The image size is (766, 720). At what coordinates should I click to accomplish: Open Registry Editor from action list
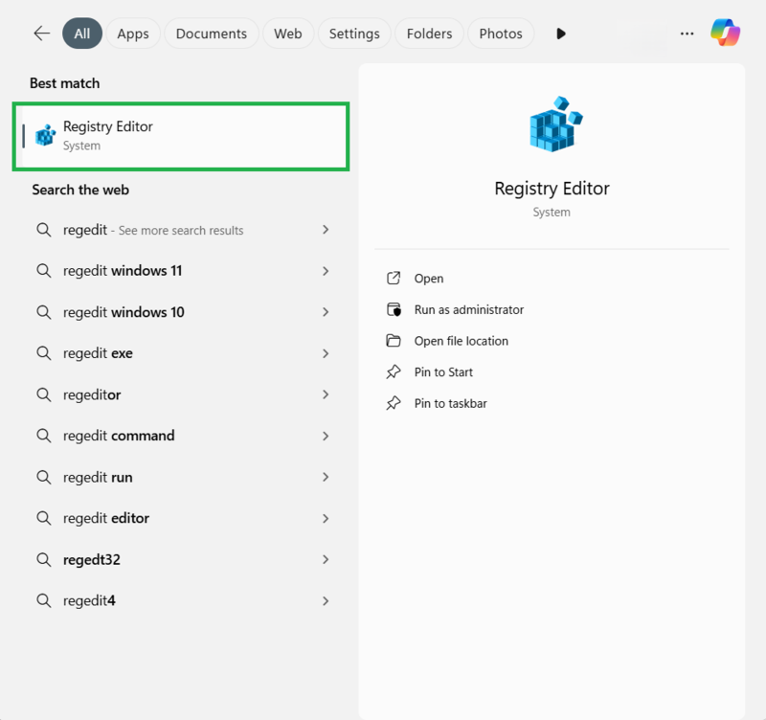(428, 279)
